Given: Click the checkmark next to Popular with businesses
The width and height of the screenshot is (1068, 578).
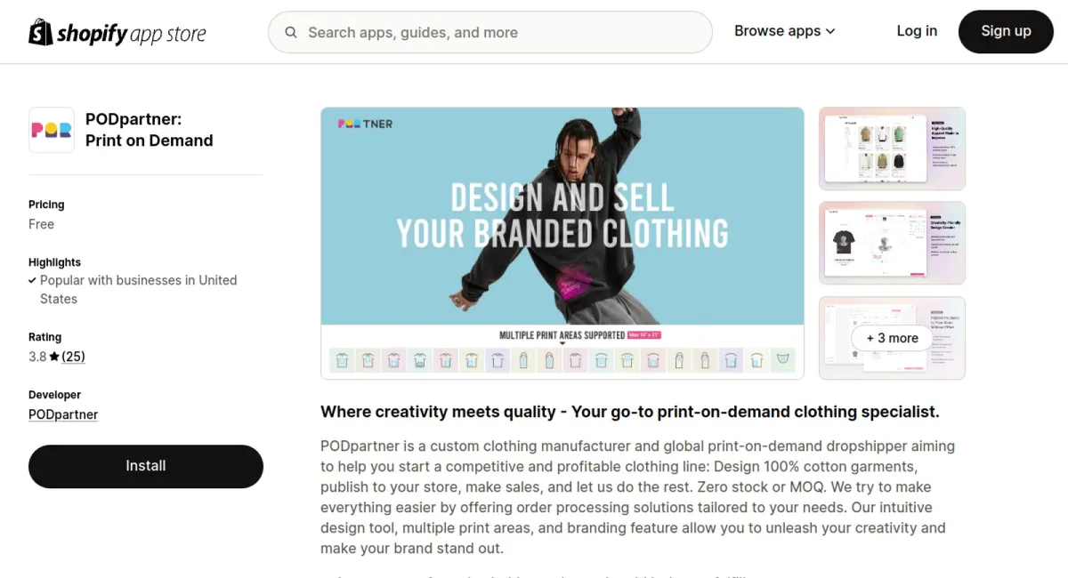Looking at the screenshot, I should (33, 280).
